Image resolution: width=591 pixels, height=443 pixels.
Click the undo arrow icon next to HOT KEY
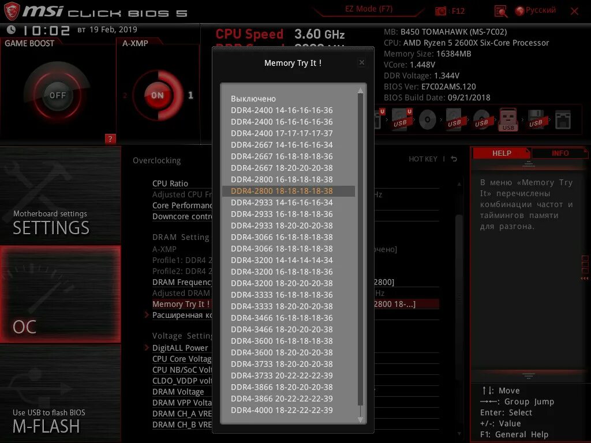coord(454,159)
